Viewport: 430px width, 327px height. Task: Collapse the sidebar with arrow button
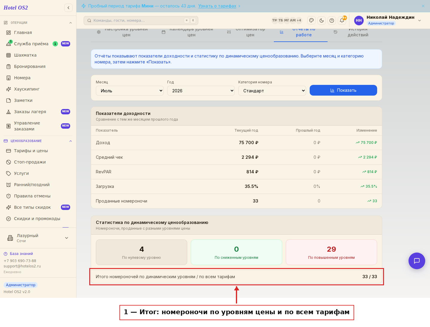coord(68,8)
